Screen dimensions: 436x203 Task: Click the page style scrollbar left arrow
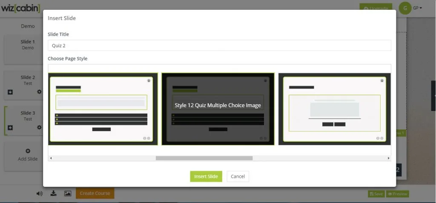(50, 158)
